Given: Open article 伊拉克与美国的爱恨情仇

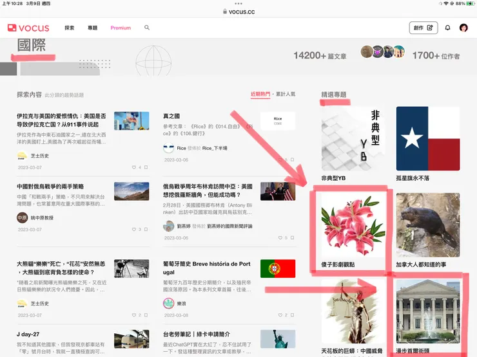Looking at the screenshot, I should (61, 120).
